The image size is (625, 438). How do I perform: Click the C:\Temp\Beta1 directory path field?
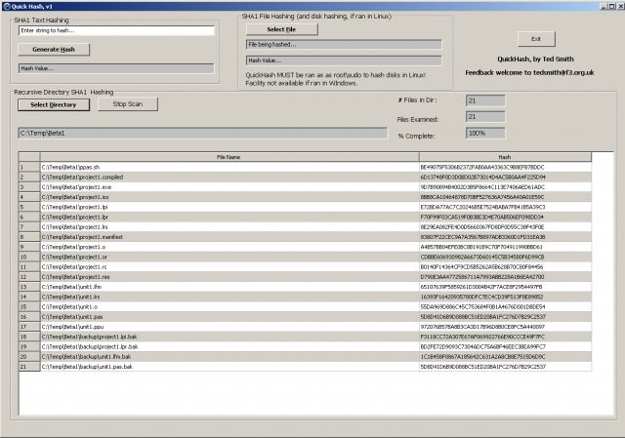pyautogui.click(x=202, y=133)
